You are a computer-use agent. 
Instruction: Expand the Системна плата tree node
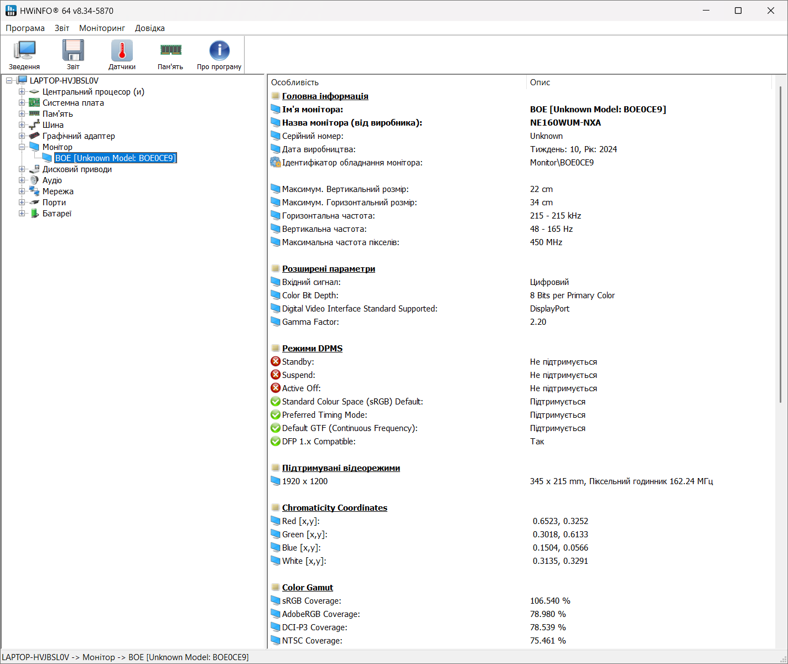click(22, 103)
